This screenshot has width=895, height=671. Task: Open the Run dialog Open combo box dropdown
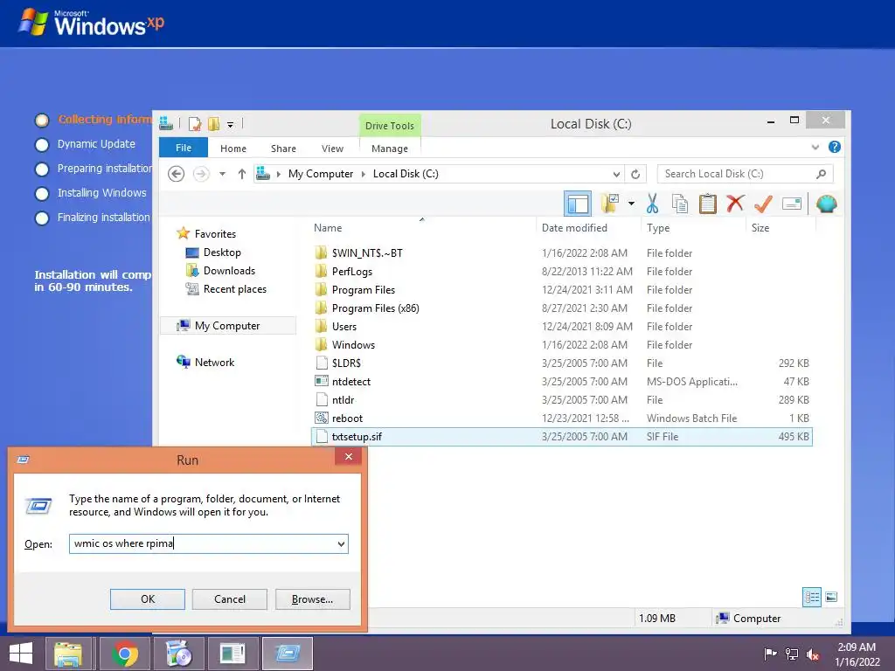(x=341, y=543)
